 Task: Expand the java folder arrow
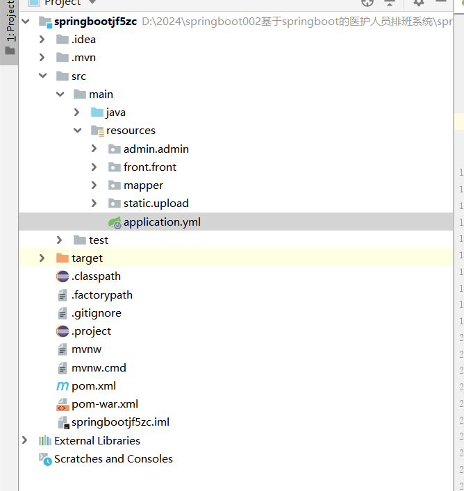[76, 113]
